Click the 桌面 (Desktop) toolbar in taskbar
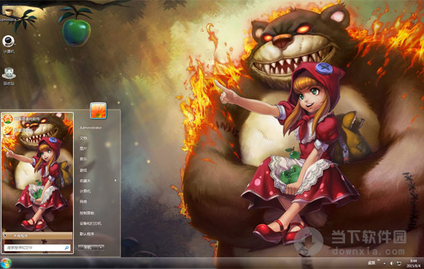Viewport: 424px width, 269px height. tap(372, 263)
